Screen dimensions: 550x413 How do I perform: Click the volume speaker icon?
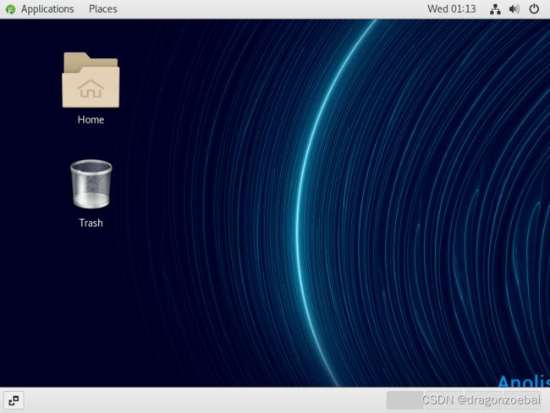click(x=514, y=9)
